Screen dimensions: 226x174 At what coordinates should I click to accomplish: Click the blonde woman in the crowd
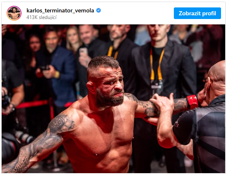click(73, 39)
